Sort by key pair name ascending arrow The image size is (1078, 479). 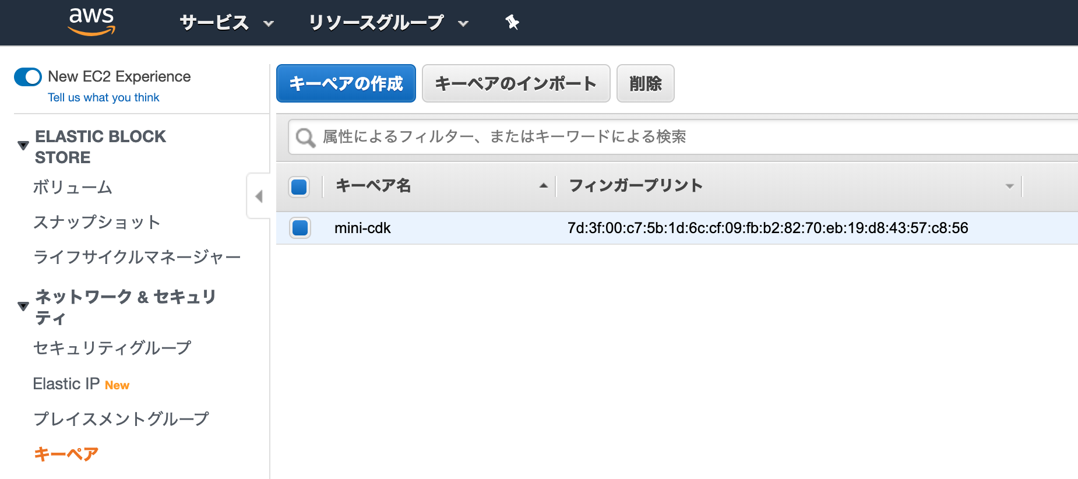pyautogui.click(x=544, y=186)
